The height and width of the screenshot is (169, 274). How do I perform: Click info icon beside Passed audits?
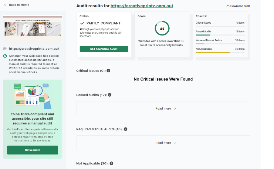tap(110, 95)
